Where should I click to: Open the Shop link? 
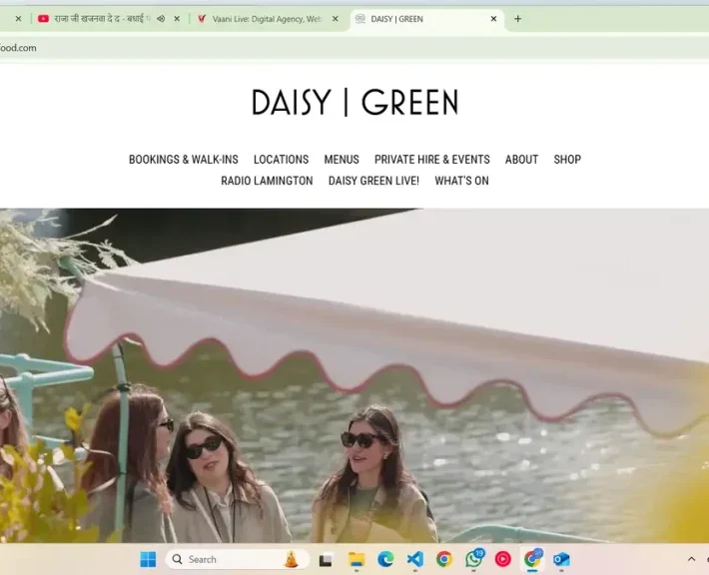(x=567, y=160)
